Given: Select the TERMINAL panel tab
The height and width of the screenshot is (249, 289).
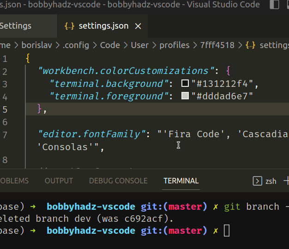Looking at the screenshot, I should tap(181, 181).
